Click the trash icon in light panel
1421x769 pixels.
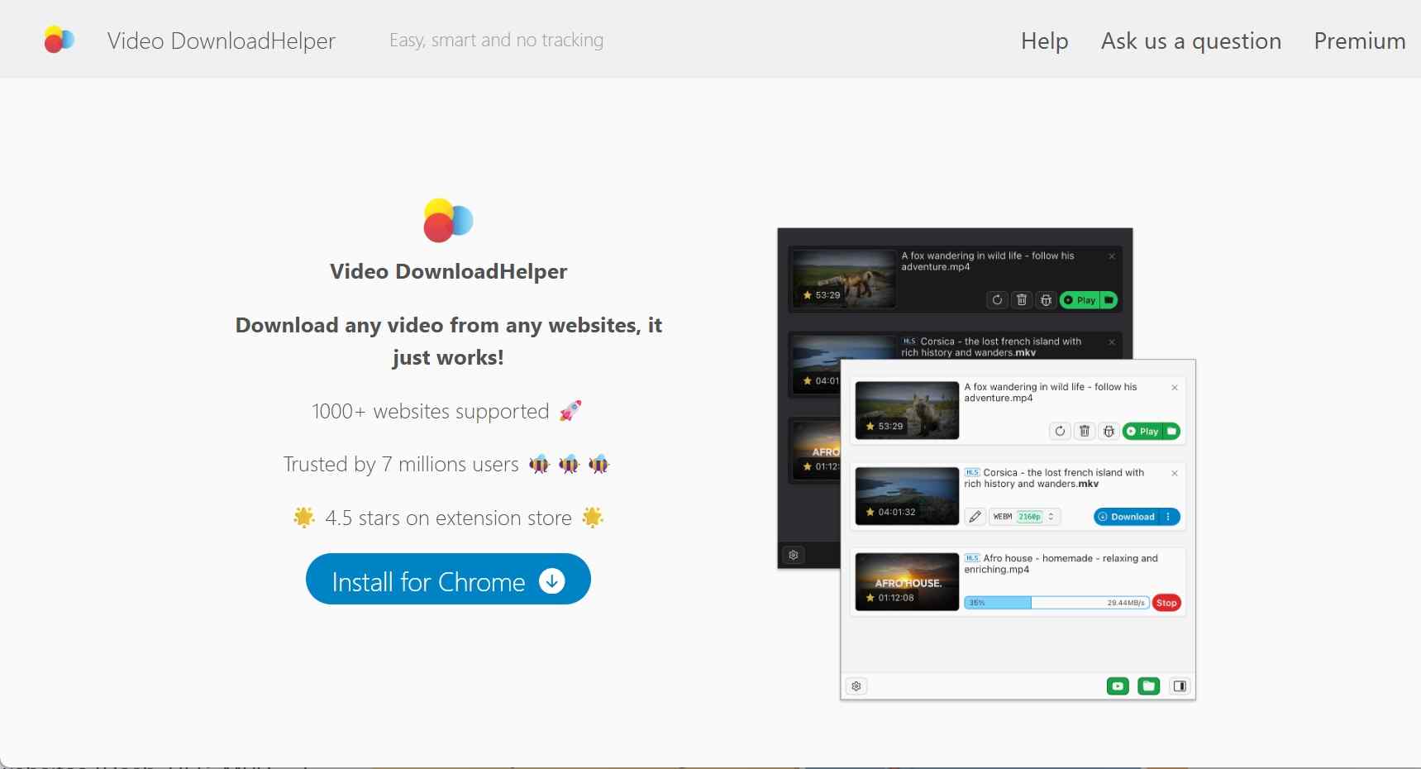pos(1085,431)
